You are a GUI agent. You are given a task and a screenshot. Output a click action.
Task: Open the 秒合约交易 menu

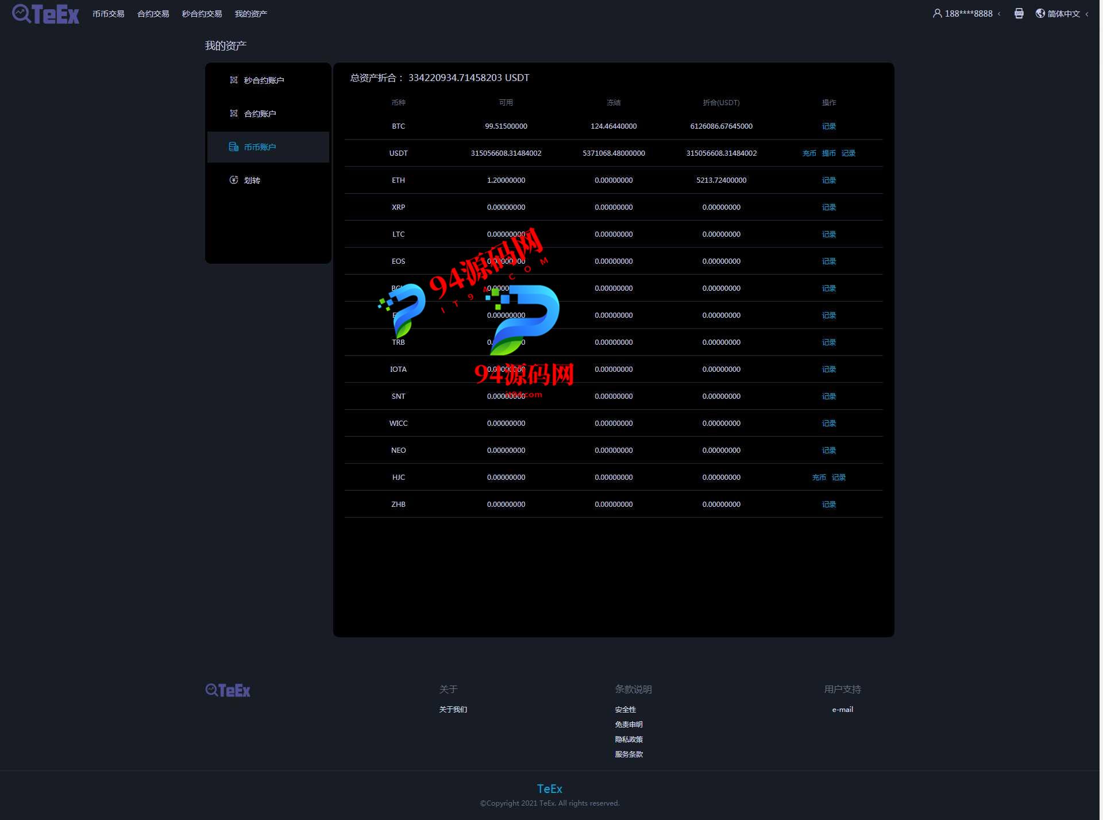[x=202, y=14]
